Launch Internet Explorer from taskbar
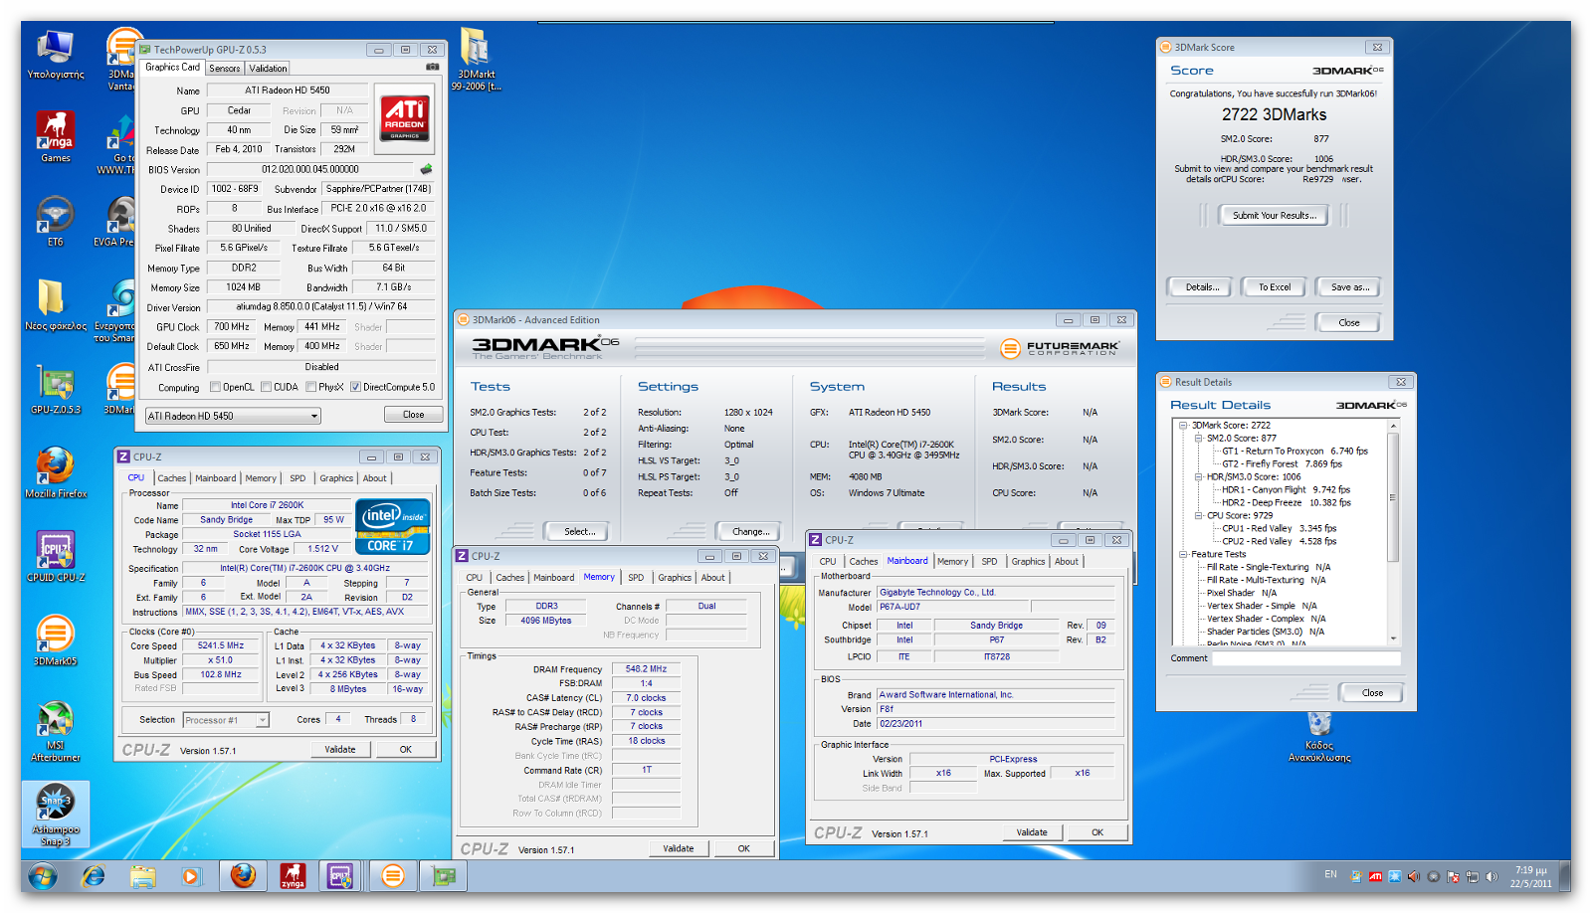 point(94,876)
